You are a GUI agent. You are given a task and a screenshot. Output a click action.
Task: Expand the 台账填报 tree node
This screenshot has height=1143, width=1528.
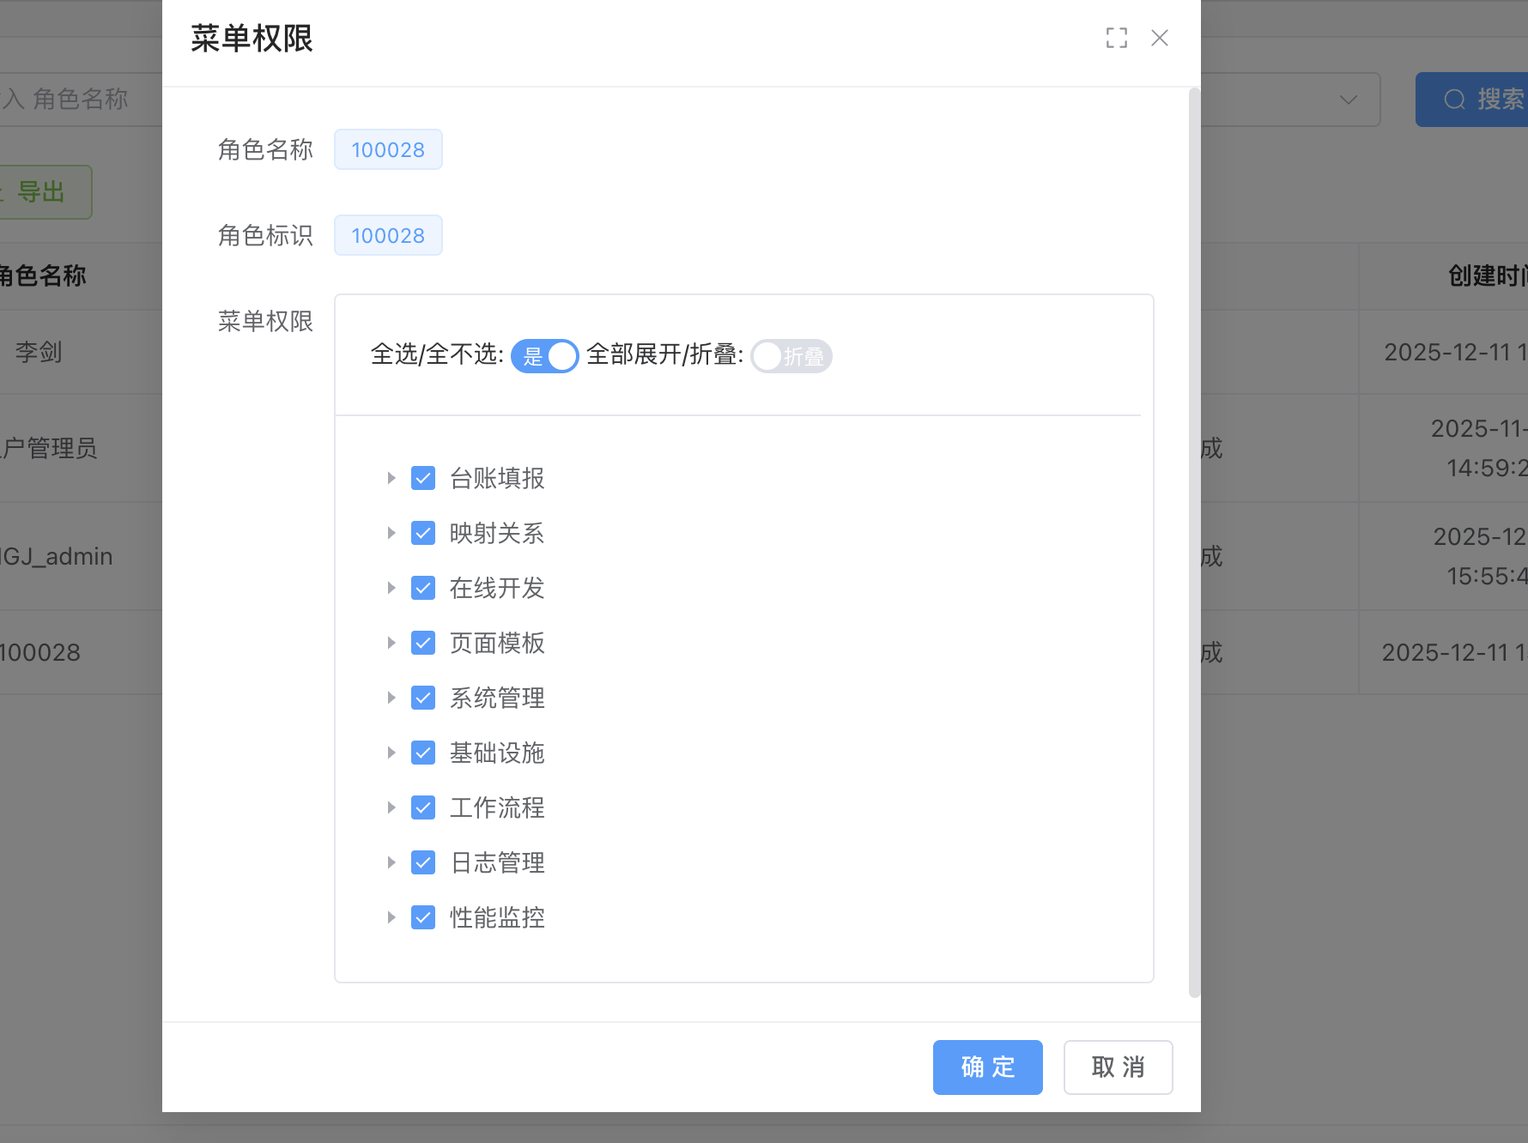391,478
